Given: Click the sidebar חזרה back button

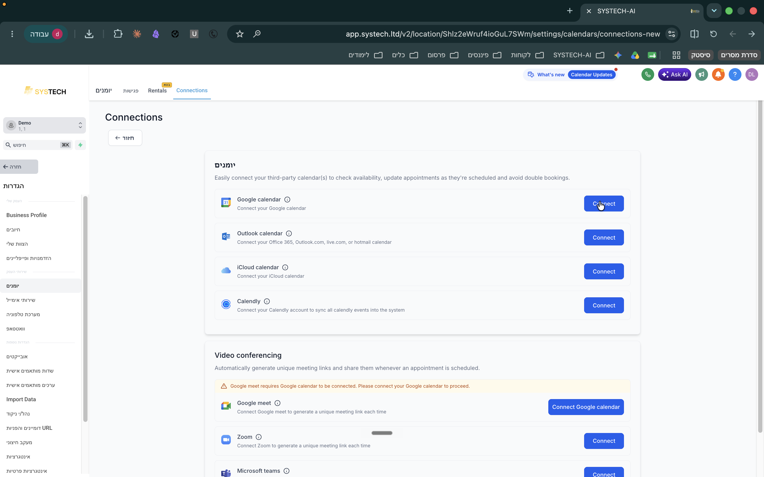Looking at the screenshot, I should (19, 167).
